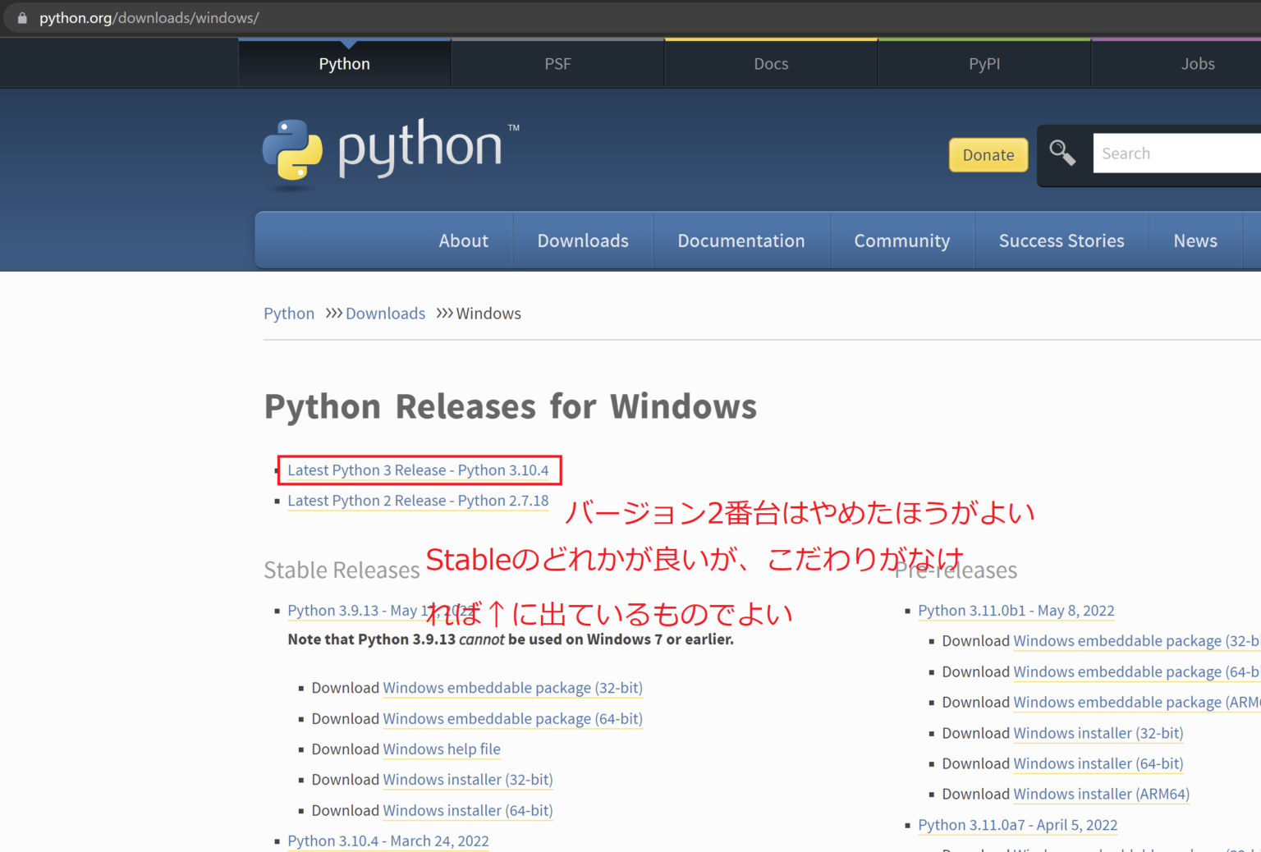Select the PyPI tab
Viewport: 1261px width, 852px height.
pos(984,63)
